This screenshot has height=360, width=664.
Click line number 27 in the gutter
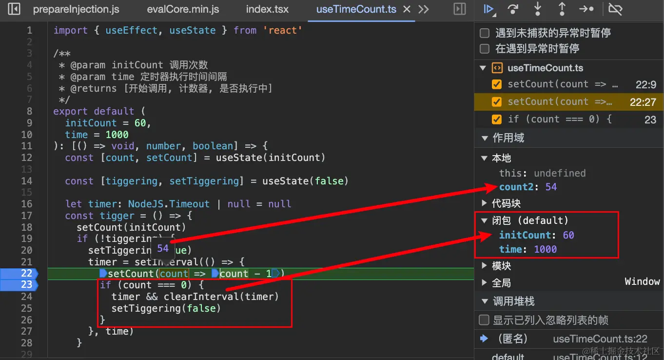click(26, 332)
